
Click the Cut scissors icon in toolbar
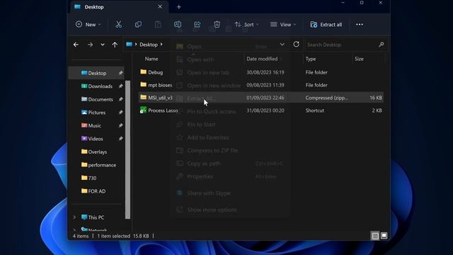[x=118, y=25]
